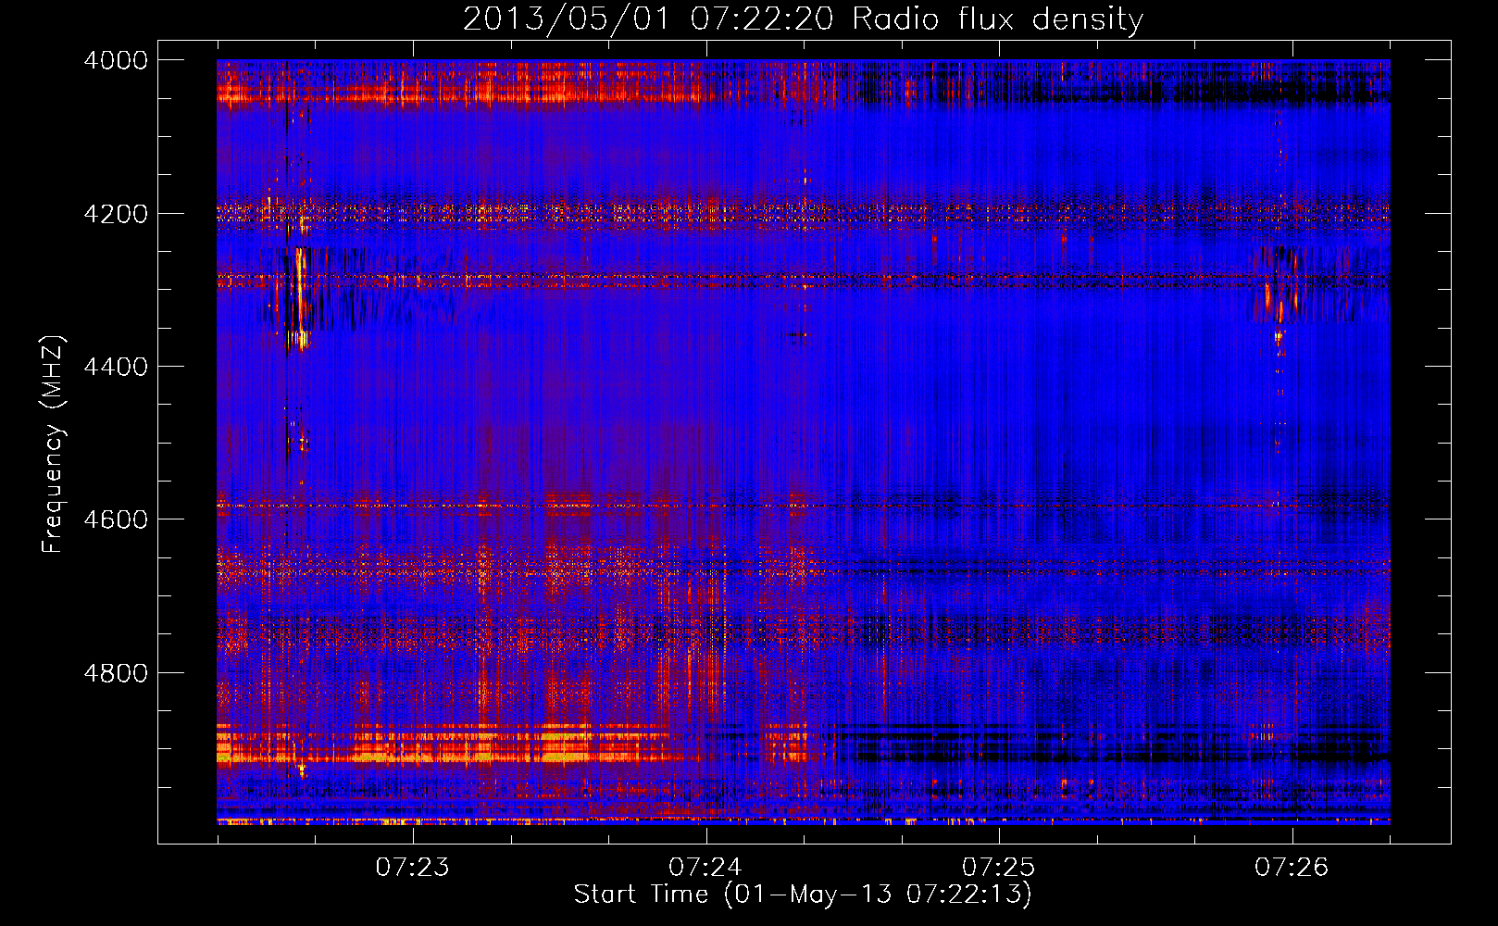The width and height of the screenshot is (1498, 926).
Task: Click the 4000 frequency axis label
Action: [116, 60]
